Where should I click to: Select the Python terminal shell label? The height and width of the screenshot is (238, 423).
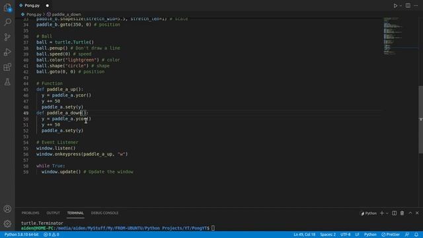[368, 213]
